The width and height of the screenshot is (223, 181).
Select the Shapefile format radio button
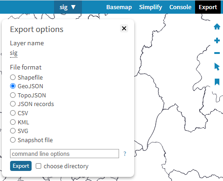[13, 77]
